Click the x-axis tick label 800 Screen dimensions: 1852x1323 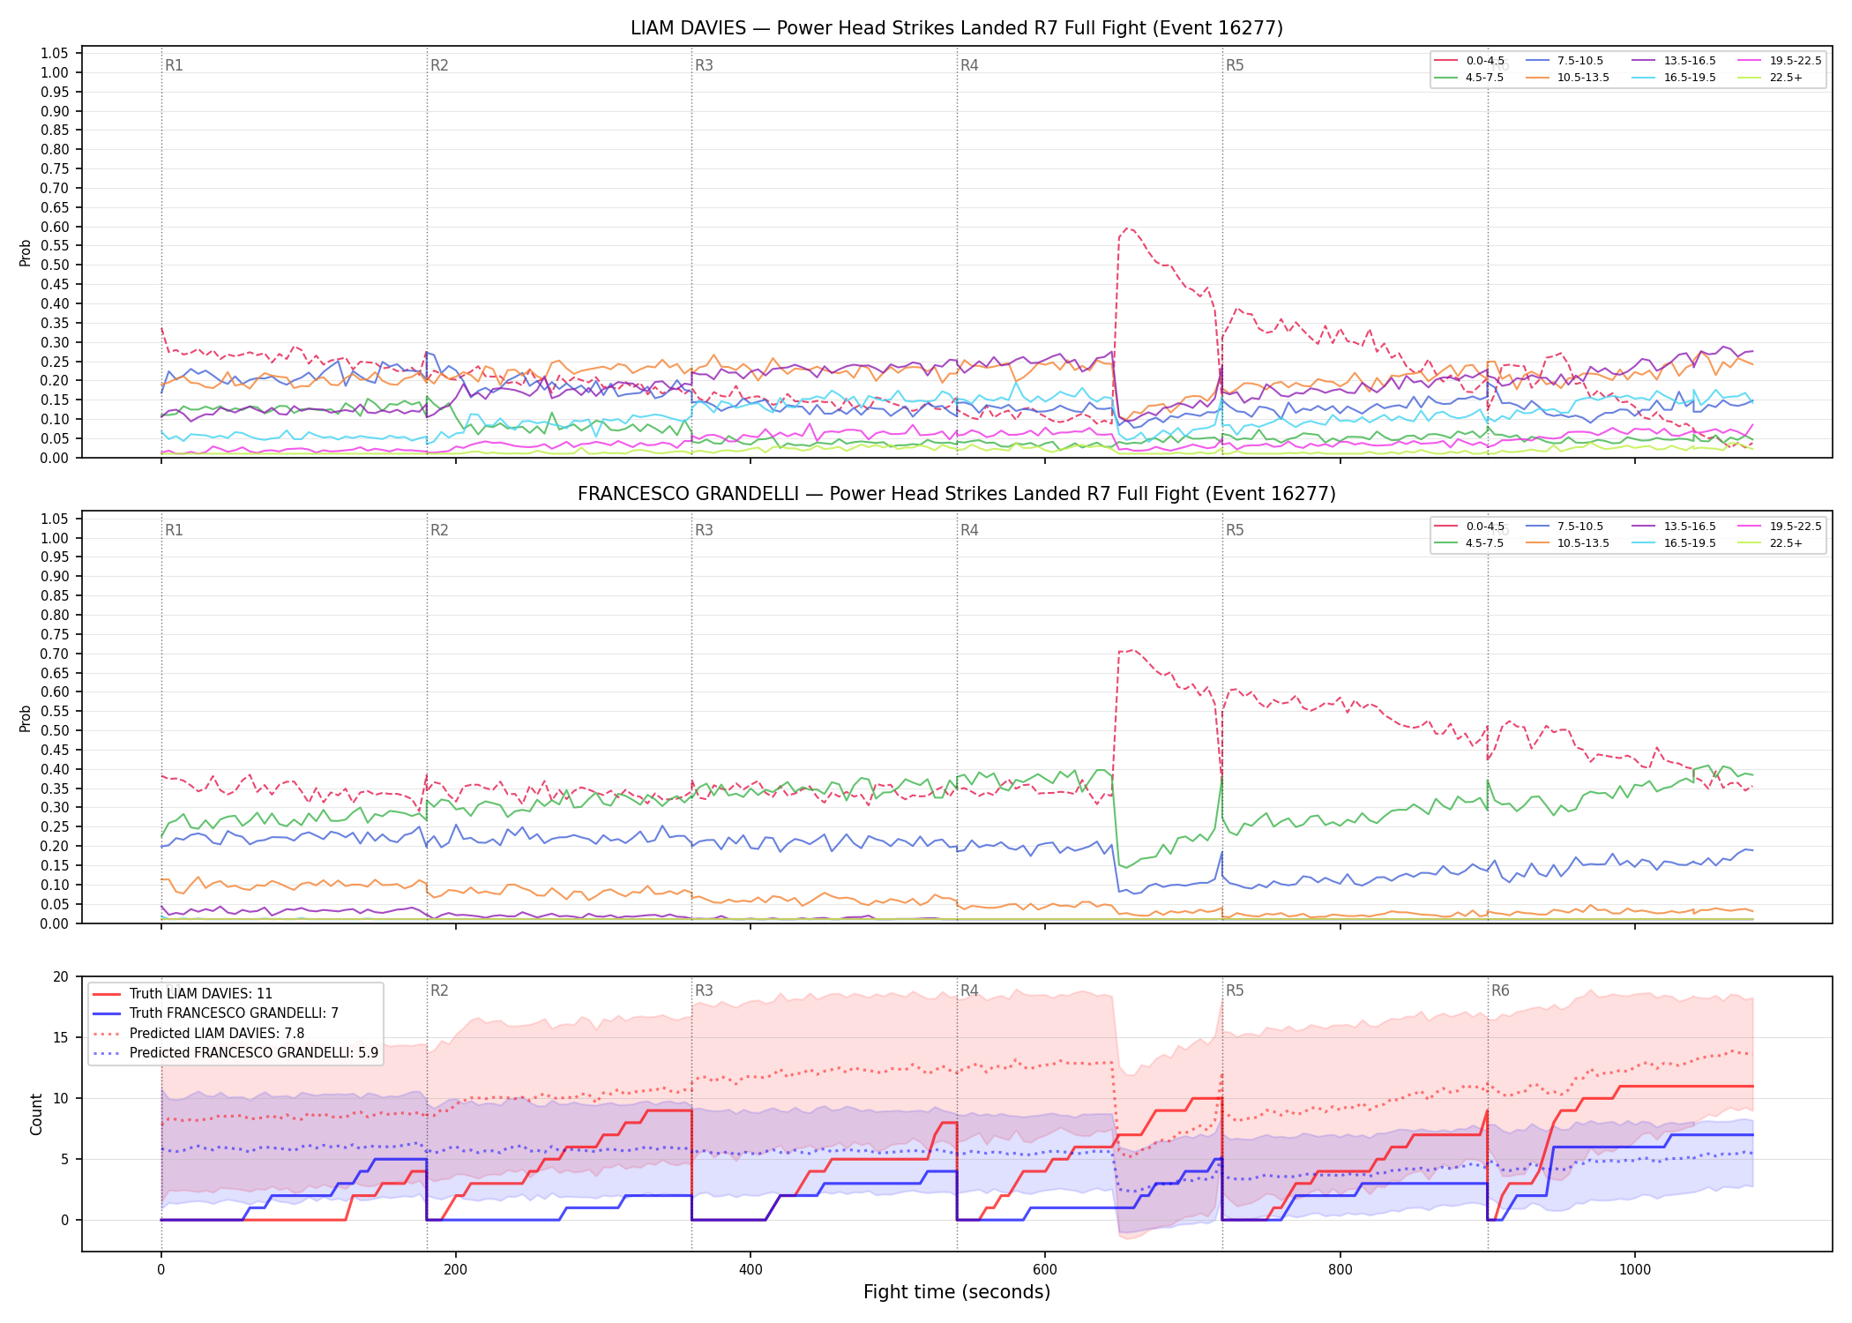1340,1270
